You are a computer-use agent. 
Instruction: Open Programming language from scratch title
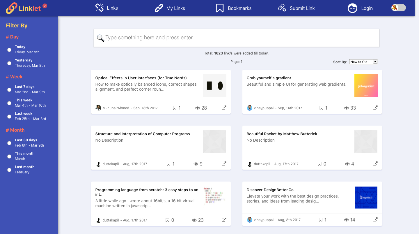coord(147,192)
